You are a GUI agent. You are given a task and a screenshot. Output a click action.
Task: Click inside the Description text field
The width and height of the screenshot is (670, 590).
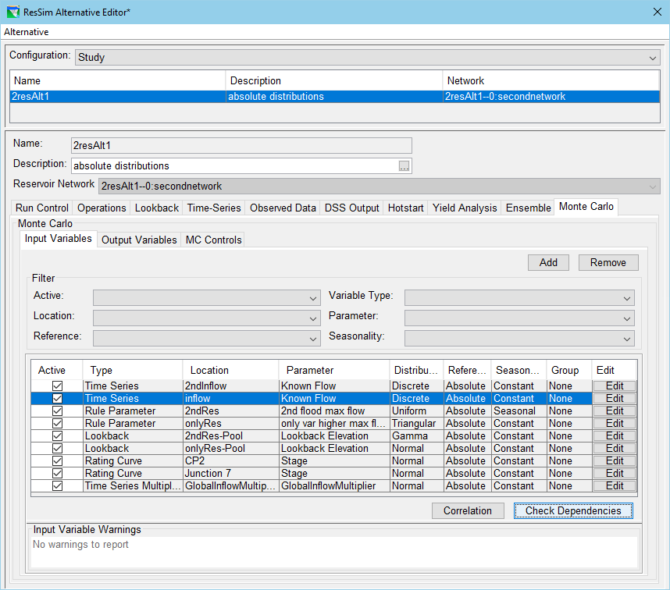[x=234, y=165]
